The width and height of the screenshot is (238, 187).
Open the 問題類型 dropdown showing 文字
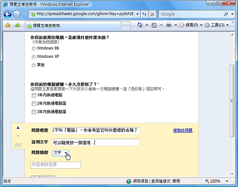click(x=60, y=153)
